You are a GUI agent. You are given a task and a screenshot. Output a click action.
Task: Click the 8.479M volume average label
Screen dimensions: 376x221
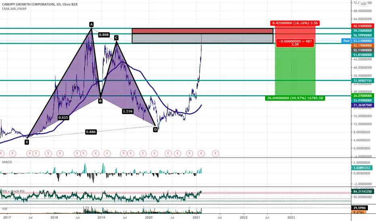pyautogui.click(x=359, y=212)
